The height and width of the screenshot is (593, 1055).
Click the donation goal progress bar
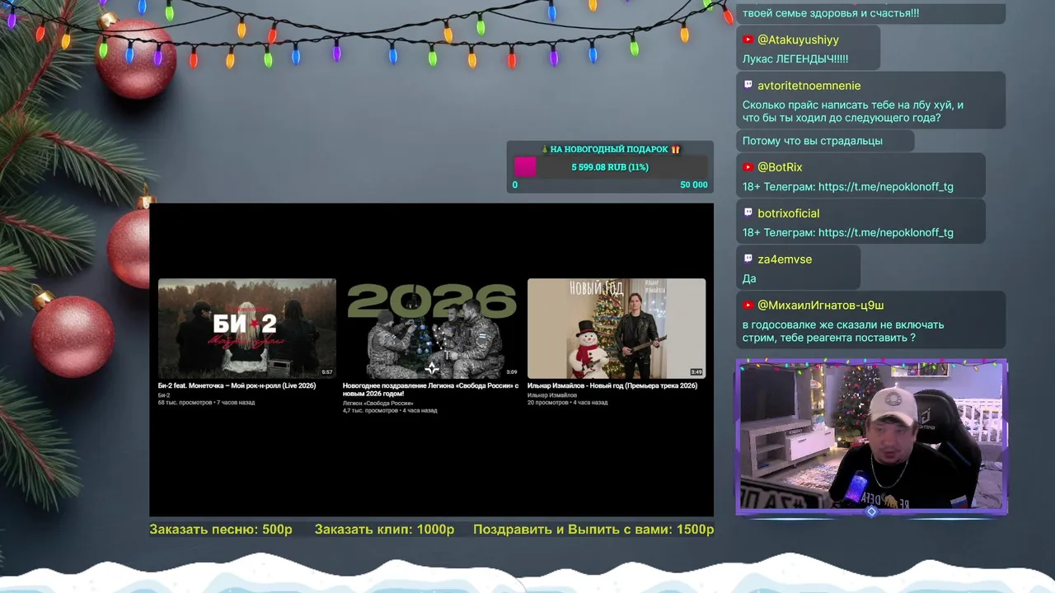[610, 167]
